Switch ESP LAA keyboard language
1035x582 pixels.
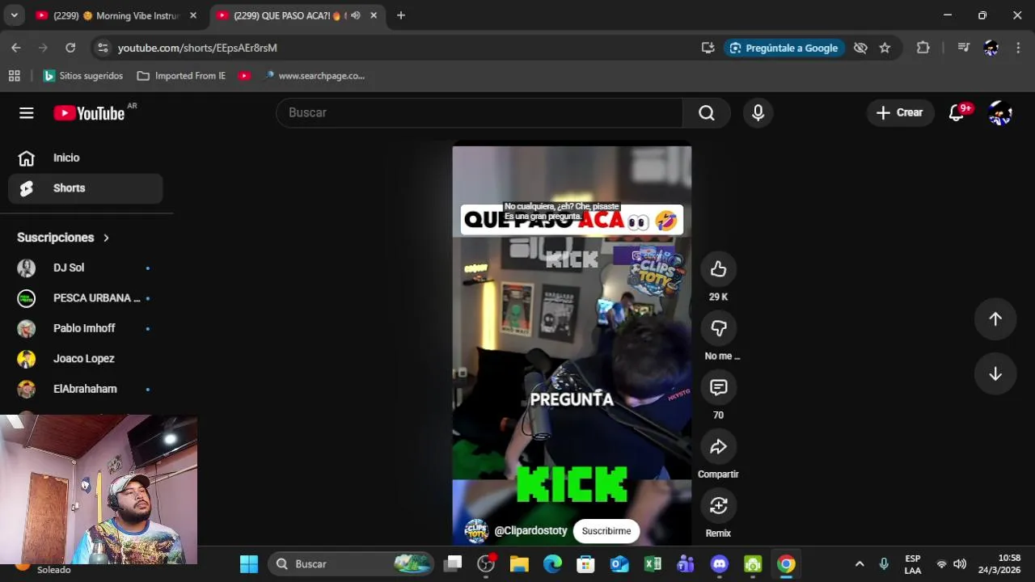coord(913,564)
